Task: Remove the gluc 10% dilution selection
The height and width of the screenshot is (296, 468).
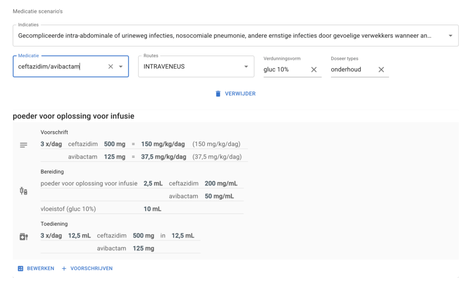Action: (x=314, y=69)
